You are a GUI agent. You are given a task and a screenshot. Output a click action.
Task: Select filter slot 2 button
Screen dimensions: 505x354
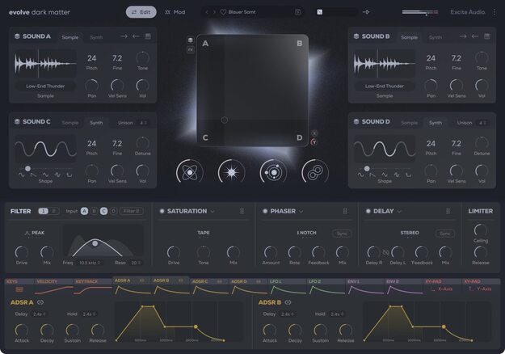[54, 211]
